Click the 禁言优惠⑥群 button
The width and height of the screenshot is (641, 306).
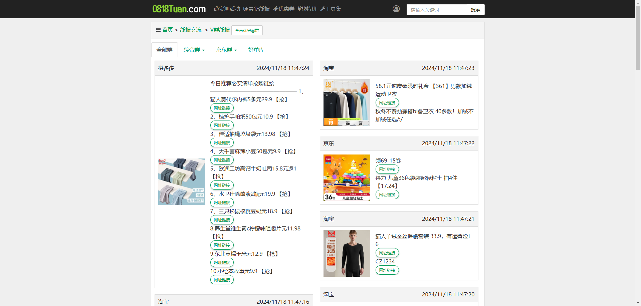pos(247,30)
